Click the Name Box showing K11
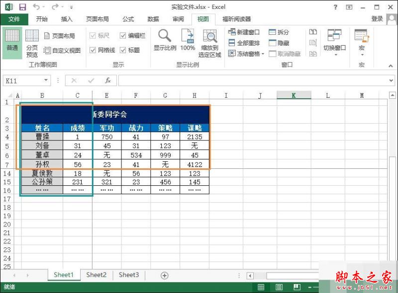 pyautogui.click(x=23, y=80)
